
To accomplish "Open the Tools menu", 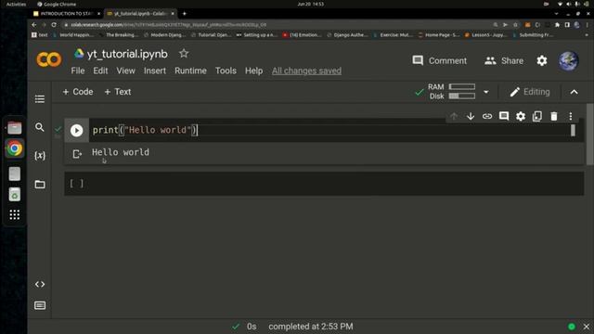I will click(x=226, y=71).
